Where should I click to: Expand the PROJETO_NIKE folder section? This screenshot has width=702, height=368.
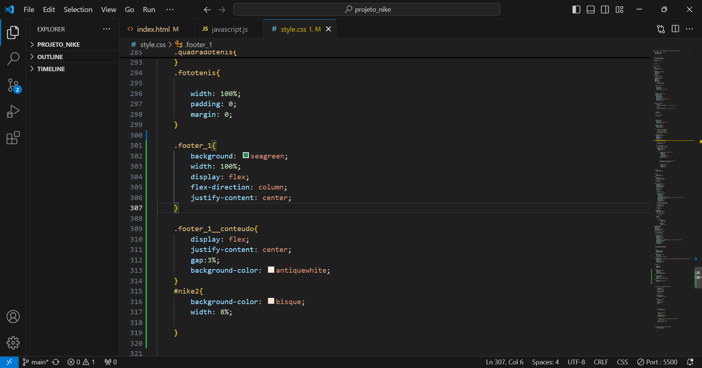click(73, 45)
